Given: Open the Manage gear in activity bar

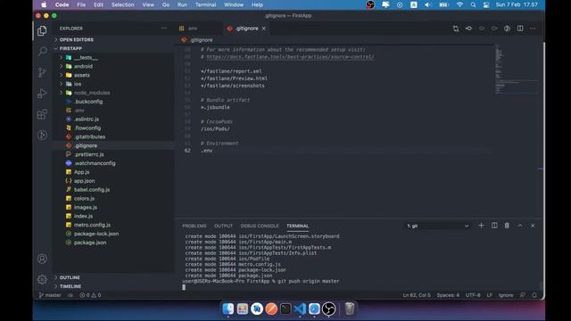Looking at the screenshot, I should point(42,279).
